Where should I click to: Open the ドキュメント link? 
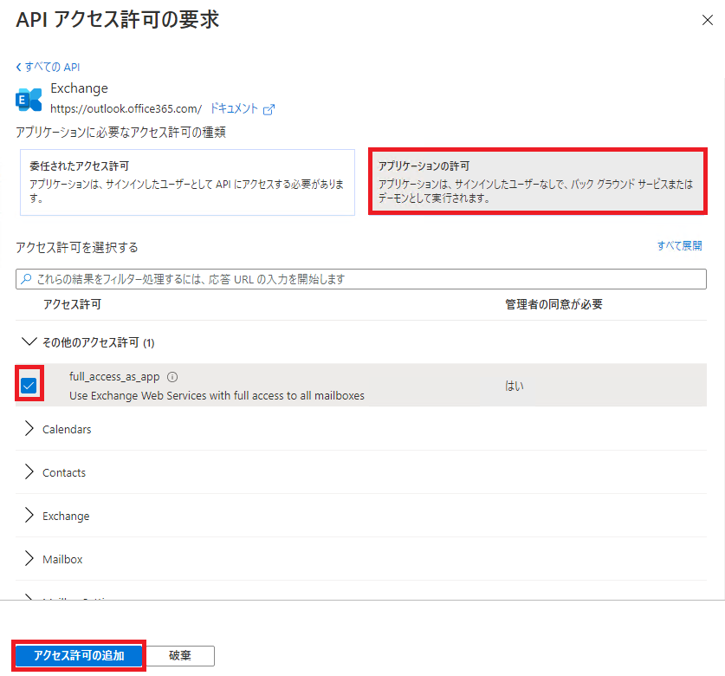(234, 108)
